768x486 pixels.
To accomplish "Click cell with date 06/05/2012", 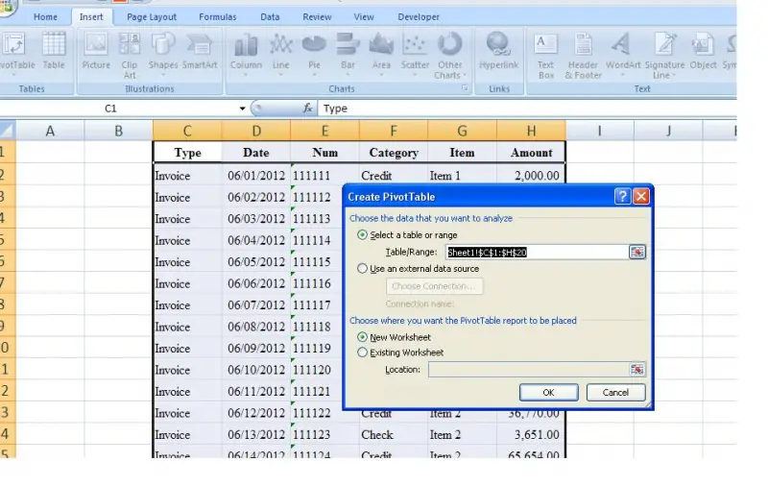I will [256, 262].
